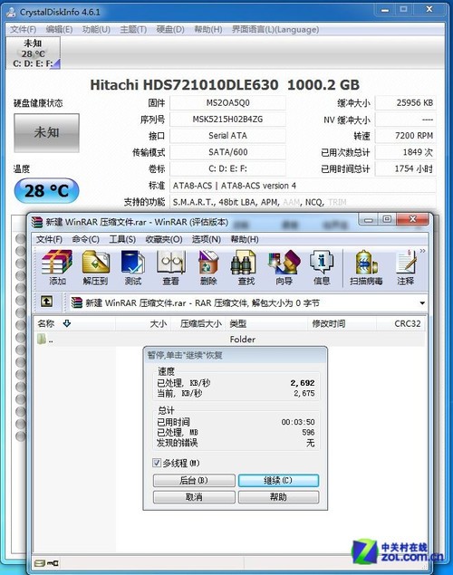Open WinRAR Tools (工具) menu
This screenshot has height=575, width=453.
122,239
